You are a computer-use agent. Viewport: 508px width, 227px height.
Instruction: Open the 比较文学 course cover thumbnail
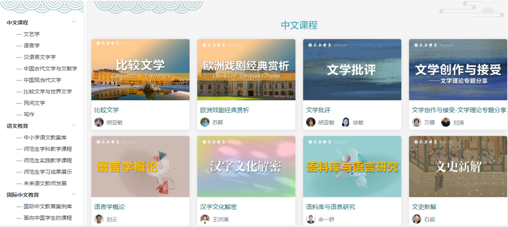[x=140, y=70]
